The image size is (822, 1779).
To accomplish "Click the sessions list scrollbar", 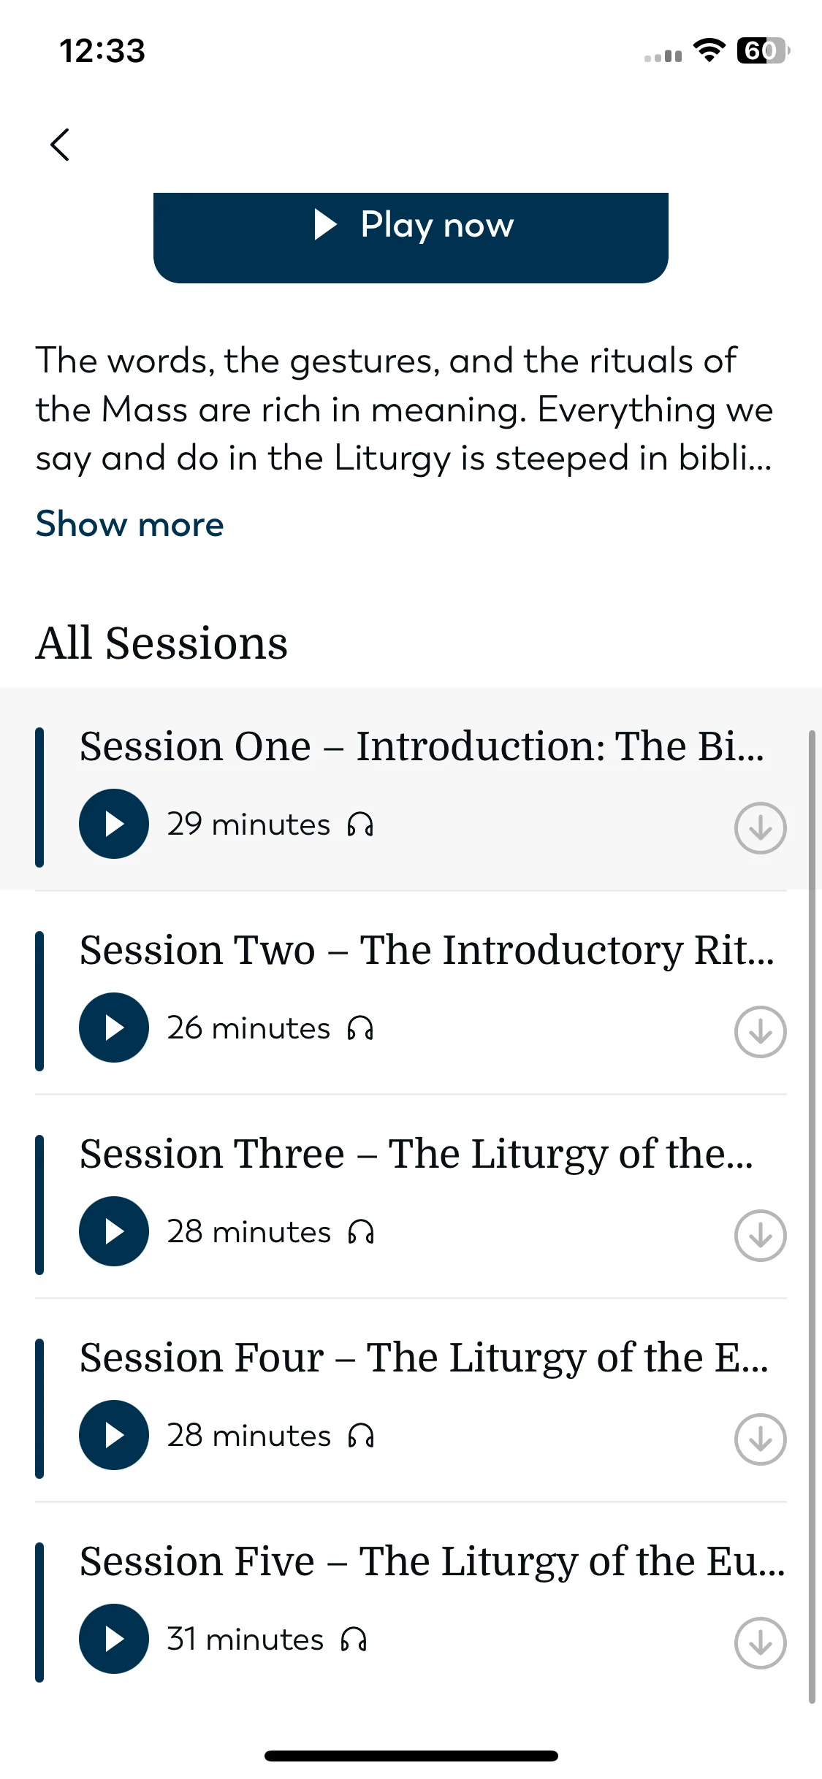I will point(812,1217).
